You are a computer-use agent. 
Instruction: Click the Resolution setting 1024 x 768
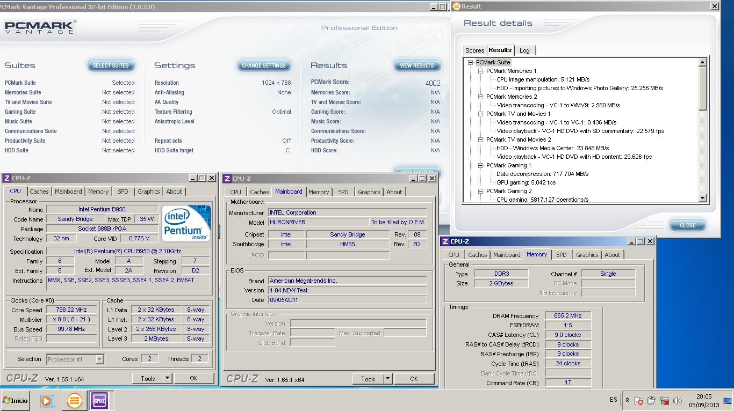tap(276, 83)
